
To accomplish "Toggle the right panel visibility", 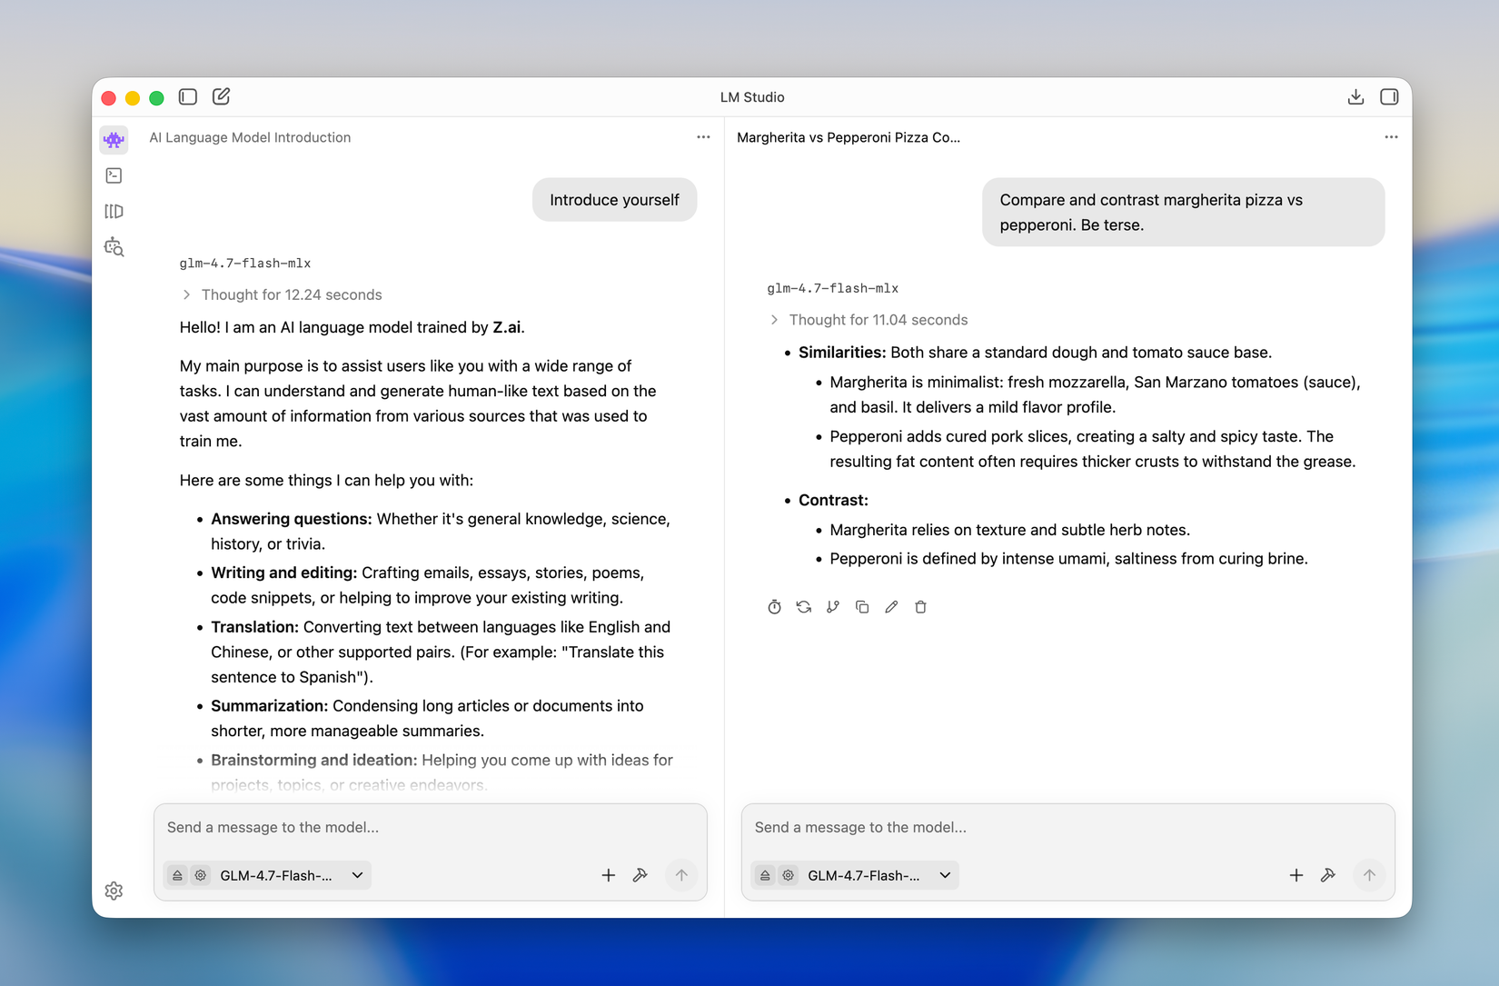I will tap(1388, 96).
